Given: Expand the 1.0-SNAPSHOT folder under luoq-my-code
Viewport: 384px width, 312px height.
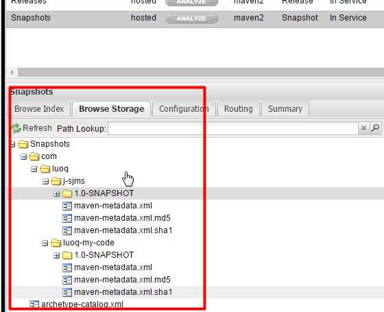Looking at the screenshot, I should pyautogui.click(x=56, y=255).
